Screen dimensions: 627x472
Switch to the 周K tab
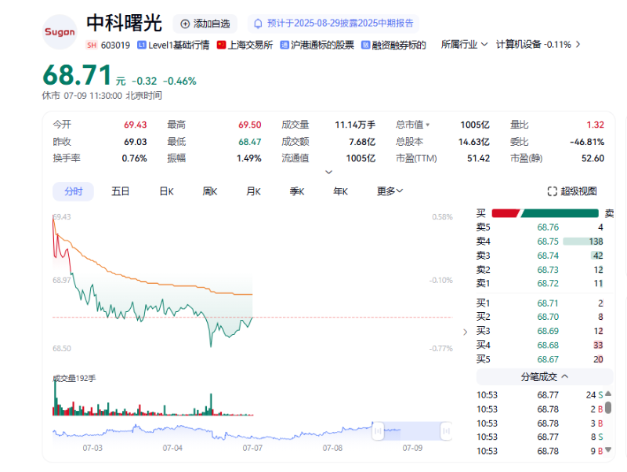pyautogui.click(x=209, y=191)
